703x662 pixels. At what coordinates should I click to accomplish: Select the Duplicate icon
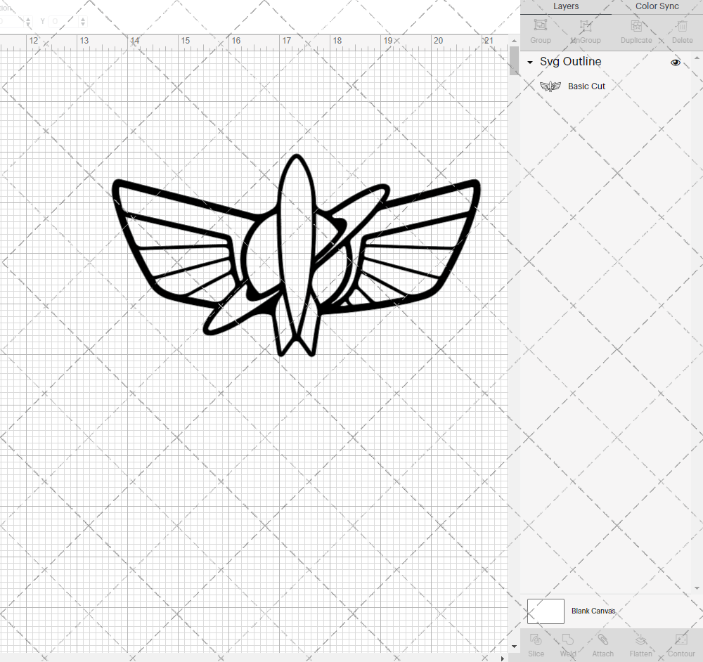coord(636,30)
